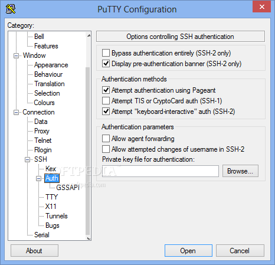Click the category tree scrollbar thumb
The image size is (275, 265).
coord(88,151)
